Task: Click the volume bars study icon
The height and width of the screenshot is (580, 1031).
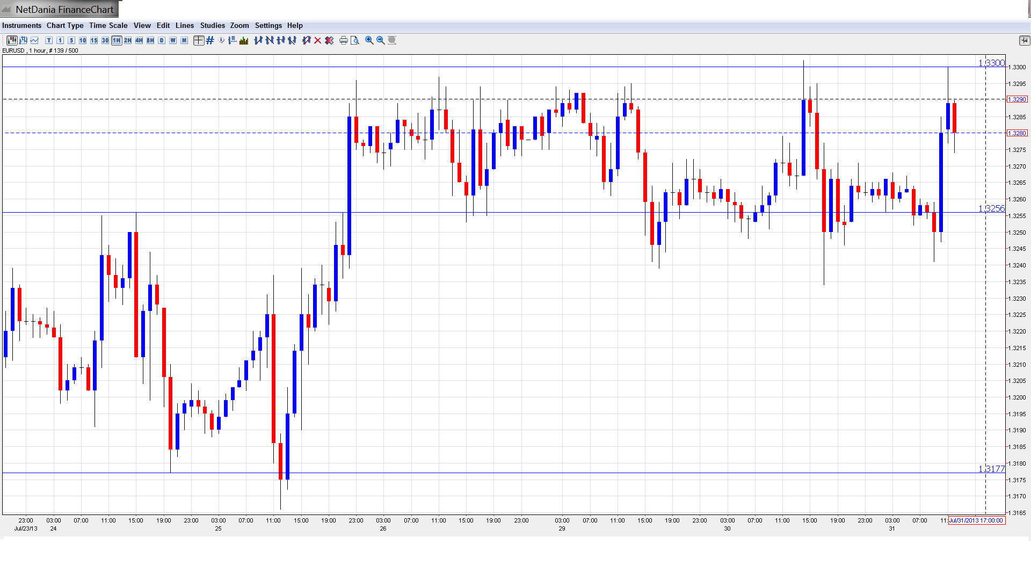Action: [244, 40]
